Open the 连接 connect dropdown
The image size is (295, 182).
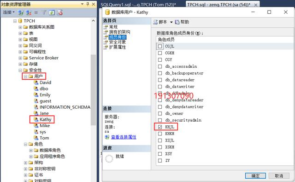(9, 12)
